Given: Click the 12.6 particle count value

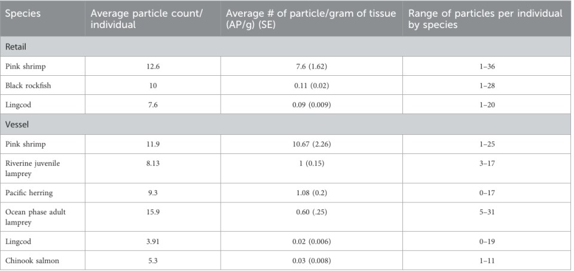Looking at the screenshot, I should (153, 66).
